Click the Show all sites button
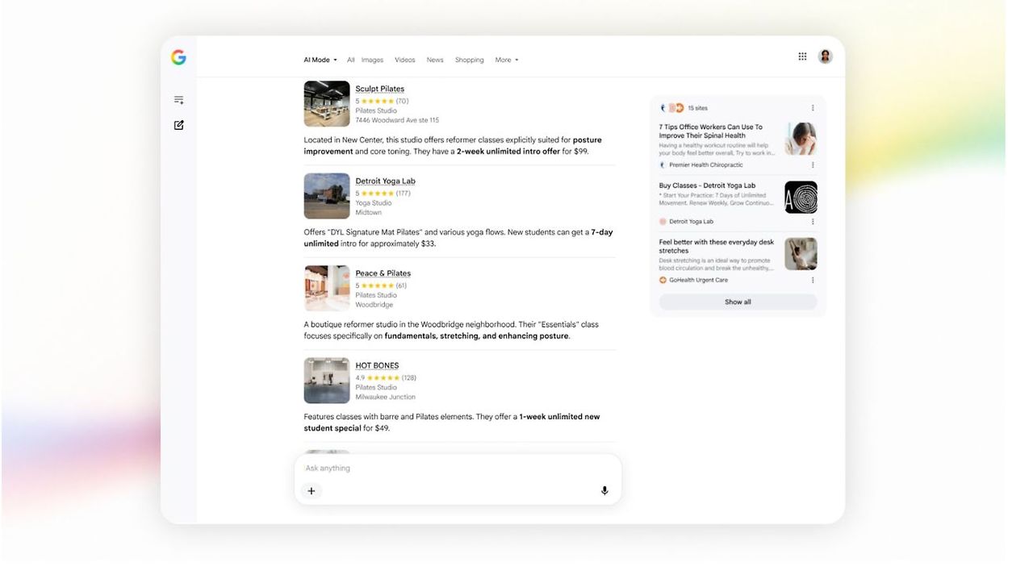Image resolution: width=1033 pixels, height=579 pixels. 738,302
